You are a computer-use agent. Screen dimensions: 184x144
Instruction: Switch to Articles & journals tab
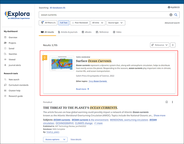pyautogui.click(x=68, y=32)
